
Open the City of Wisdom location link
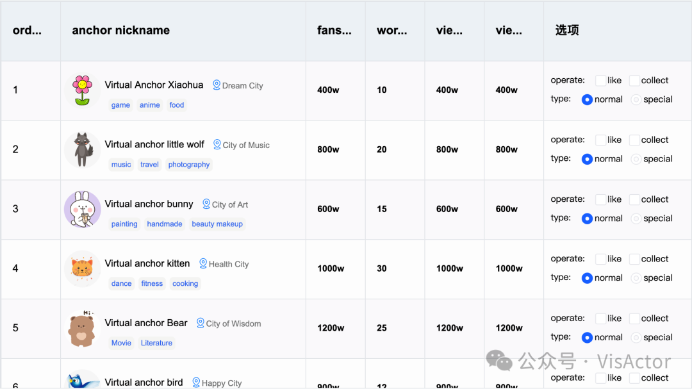pos(233,324)
